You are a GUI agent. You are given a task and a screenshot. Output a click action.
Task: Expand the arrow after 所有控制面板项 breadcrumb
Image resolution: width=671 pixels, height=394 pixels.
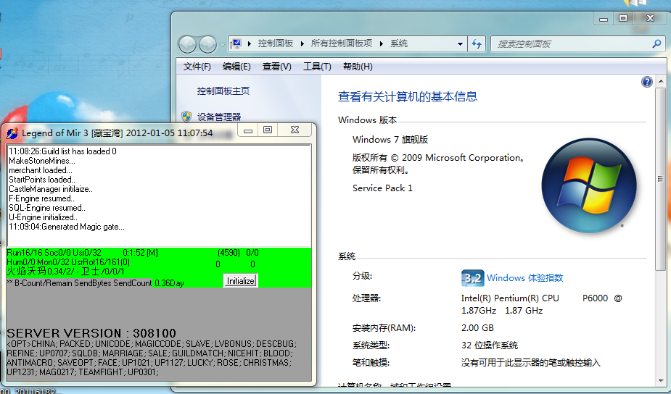(x=381, y=43)
